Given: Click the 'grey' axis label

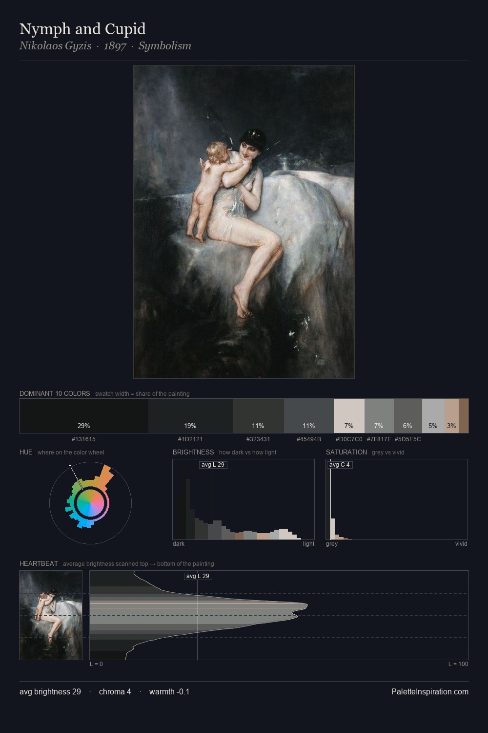Looking at the screenshot, I should (x=332, y=544).
